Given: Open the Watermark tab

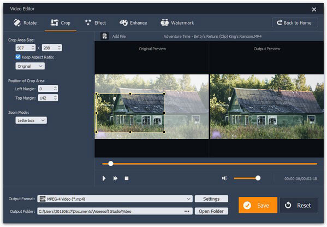Looking at the screenshot, I should 177,23.
